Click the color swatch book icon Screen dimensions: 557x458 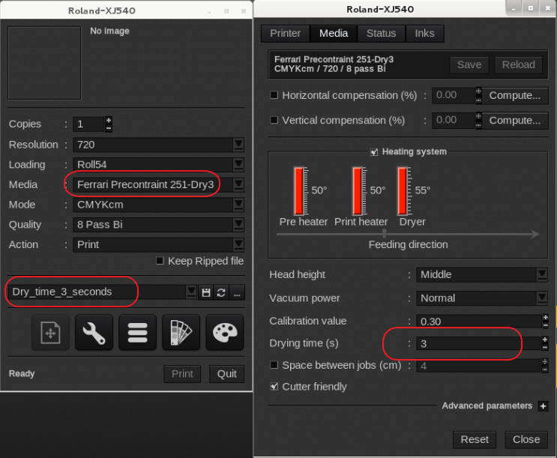(x=181, y=333)
